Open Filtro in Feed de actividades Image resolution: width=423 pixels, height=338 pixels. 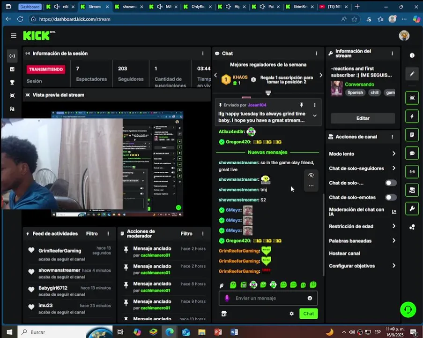92,234
